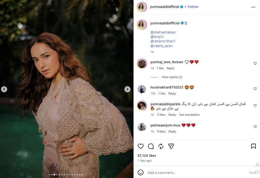Share post via paper plane icon
The height and width of the screenshot is (178, 260).
171,146
